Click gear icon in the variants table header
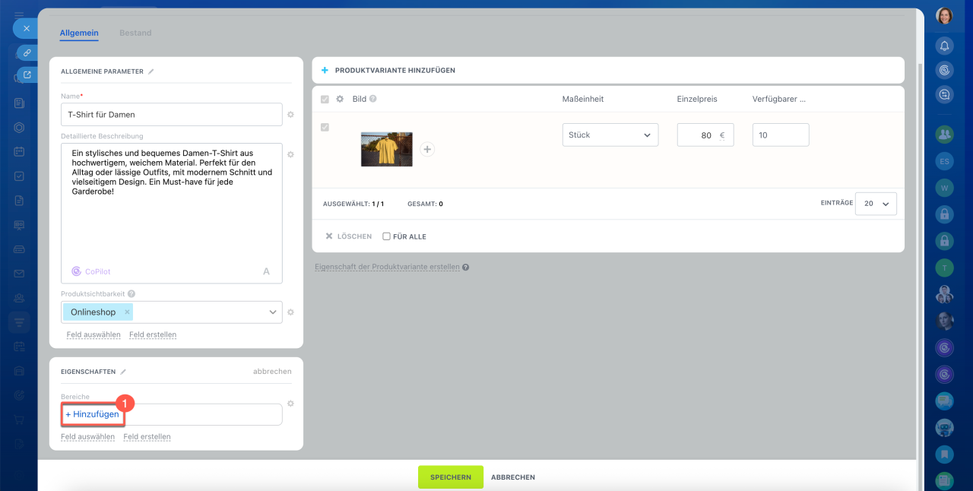 (x=340, y=99)
